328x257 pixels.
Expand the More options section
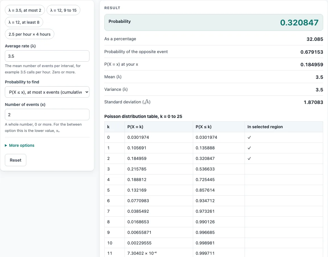point(20,145)
